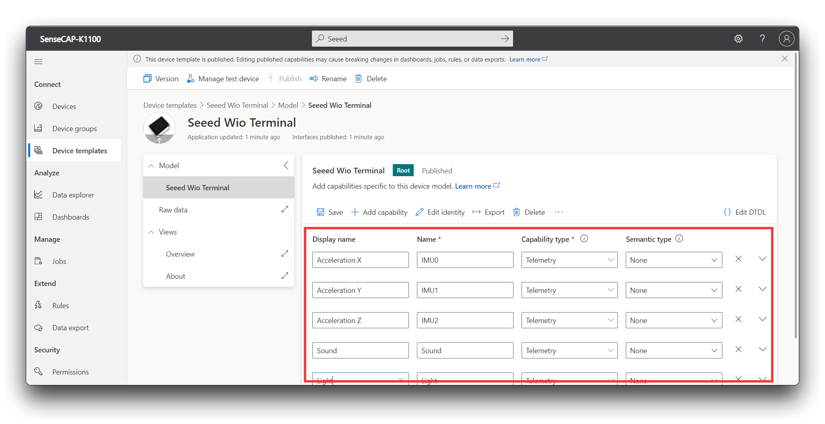825x424 pixels.
Task: Go to Model breadcrumb
Action: pyautogui.click(x=288, y=105)
